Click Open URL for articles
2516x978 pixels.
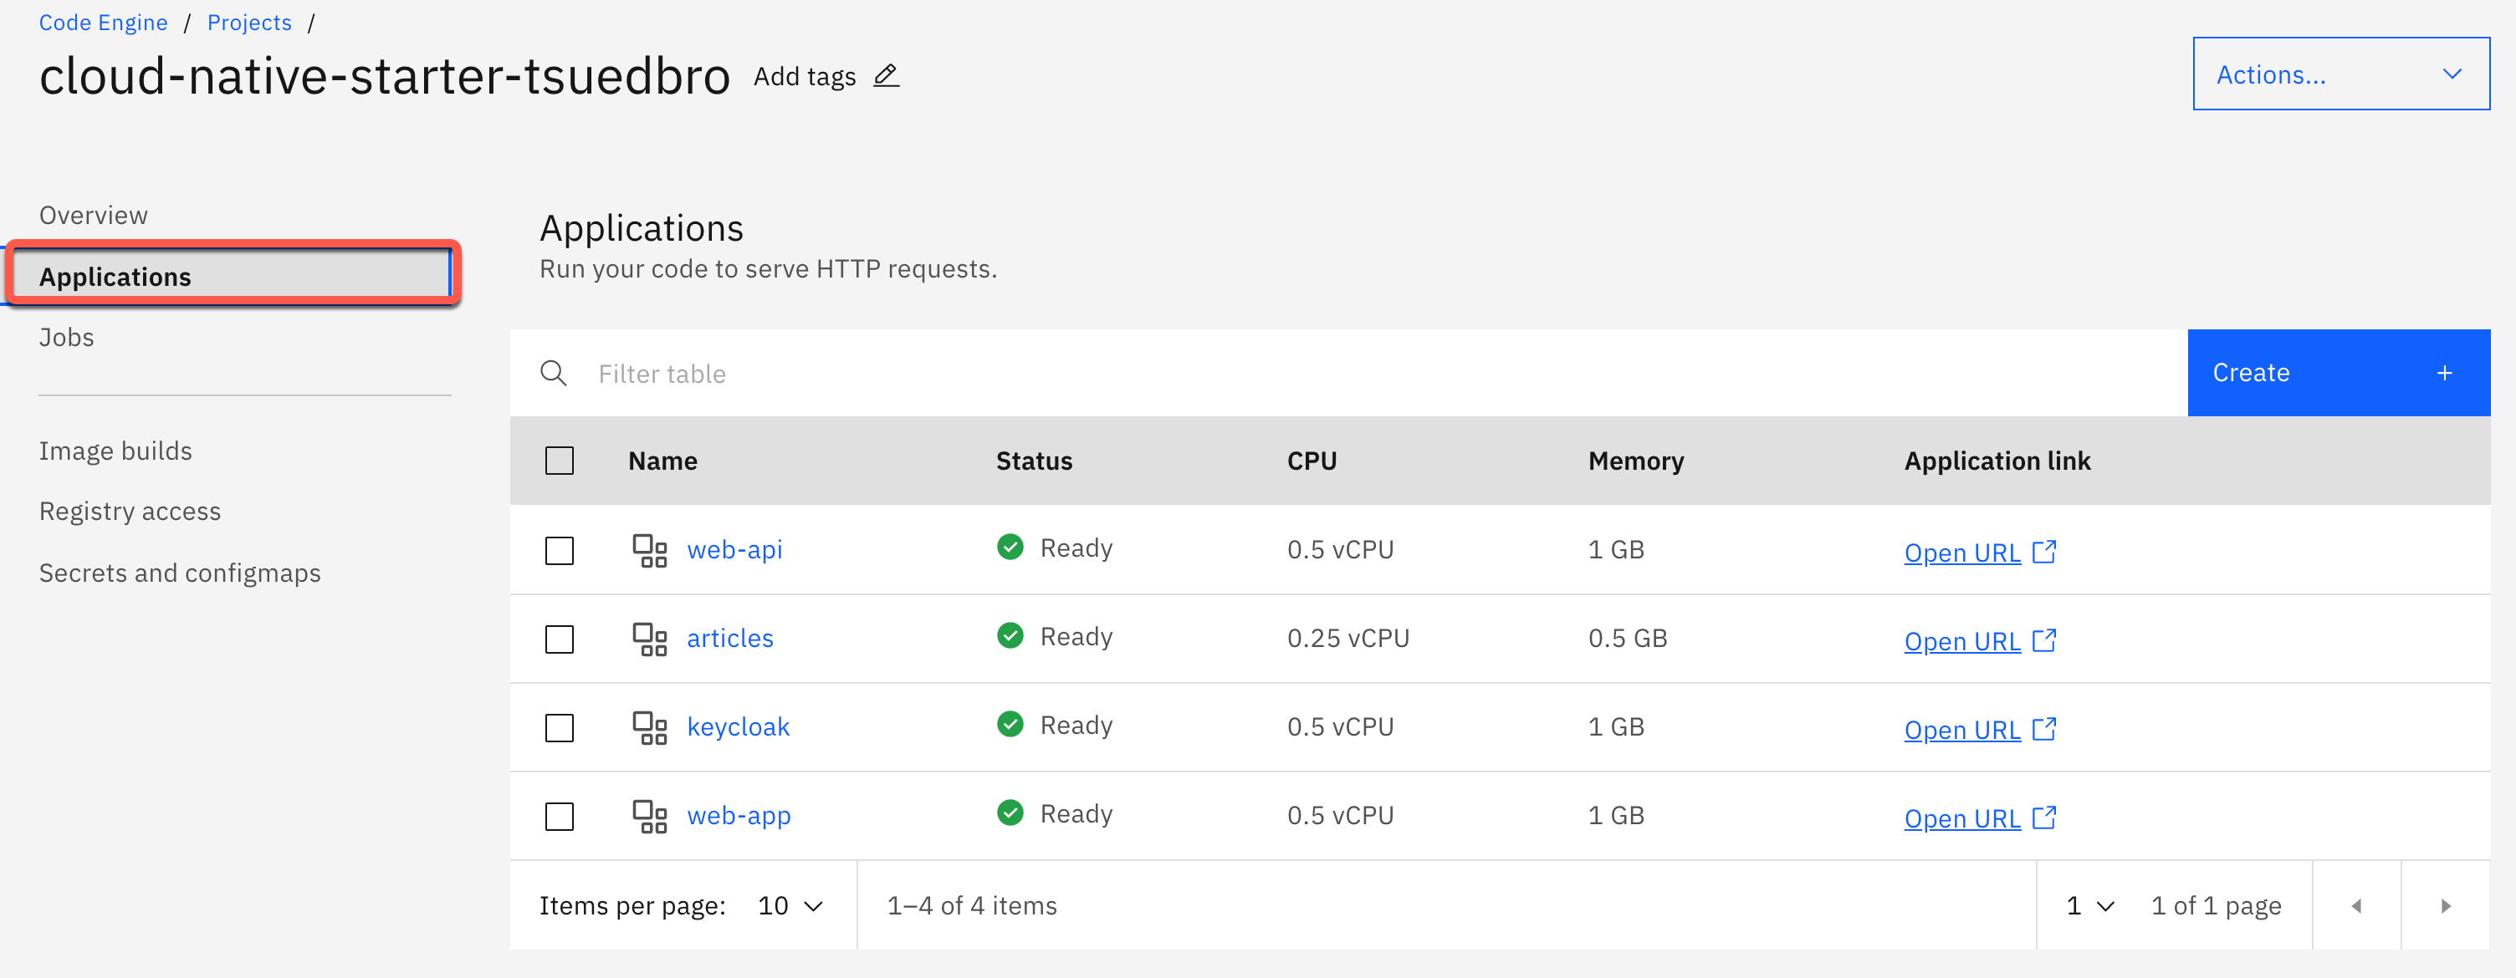pos(1962,641)
